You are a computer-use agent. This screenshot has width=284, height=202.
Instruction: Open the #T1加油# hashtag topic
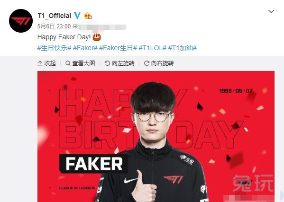(183, 48)
